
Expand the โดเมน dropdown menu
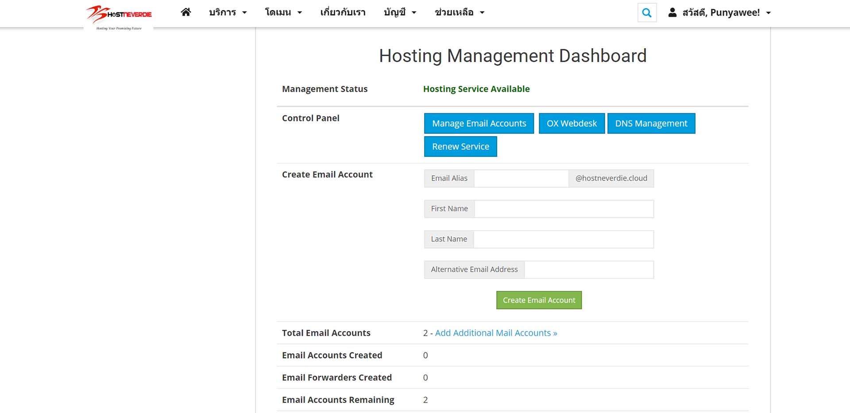coord(283,12)
